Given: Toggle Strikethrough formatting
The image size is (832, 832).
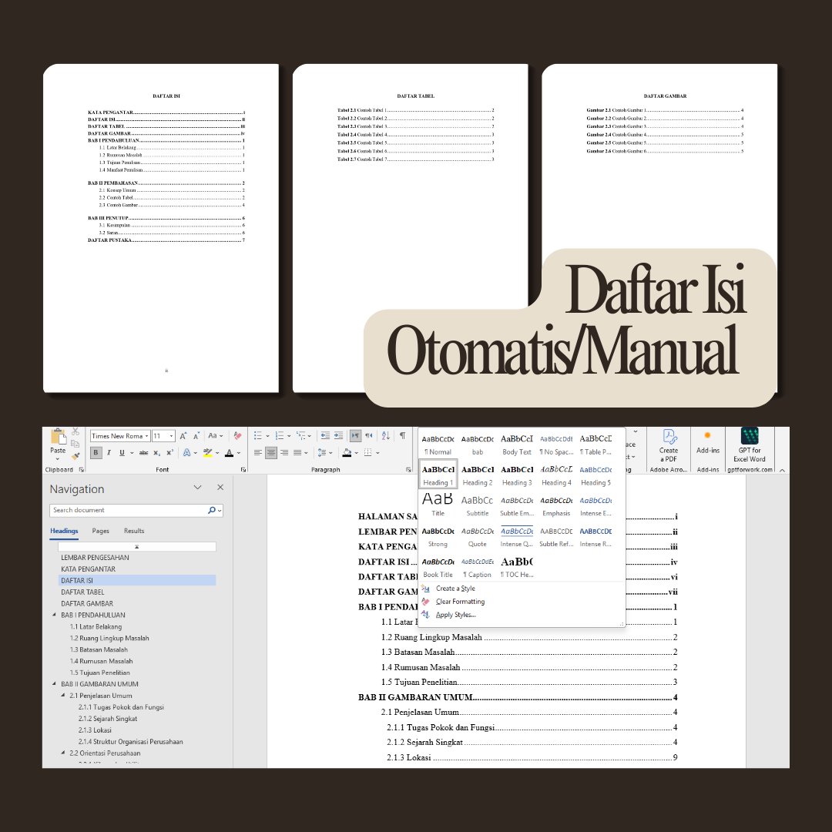Looking at the screenshot, I should (143, 453).
